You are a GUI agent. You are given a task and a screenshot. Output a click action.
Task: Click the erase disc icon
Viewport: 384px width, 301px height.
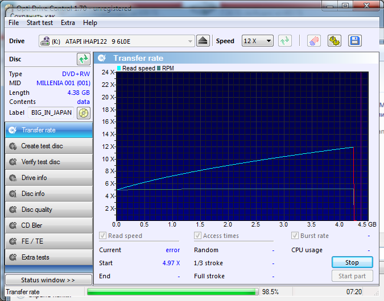(x=313, y=41)
